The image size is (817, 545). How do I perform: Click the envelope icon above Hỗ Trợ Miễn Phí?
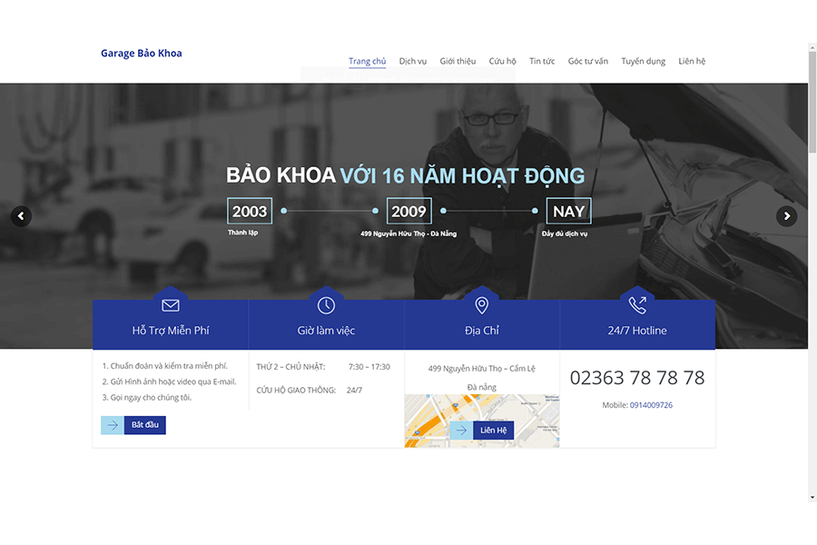point(171,304)
